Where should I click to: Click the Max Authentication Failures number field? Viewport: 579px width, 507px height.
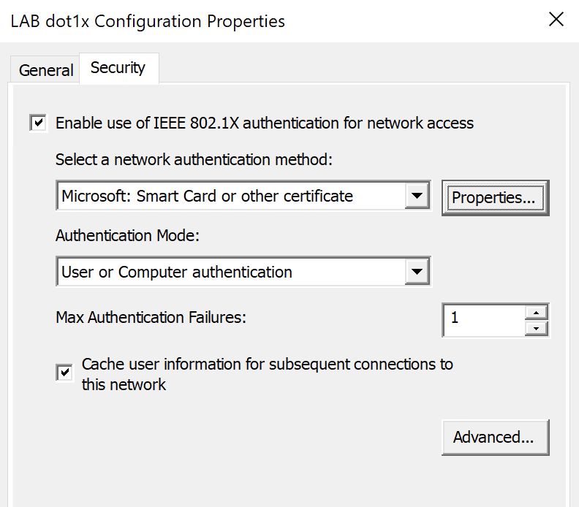(x=483, y=319)
